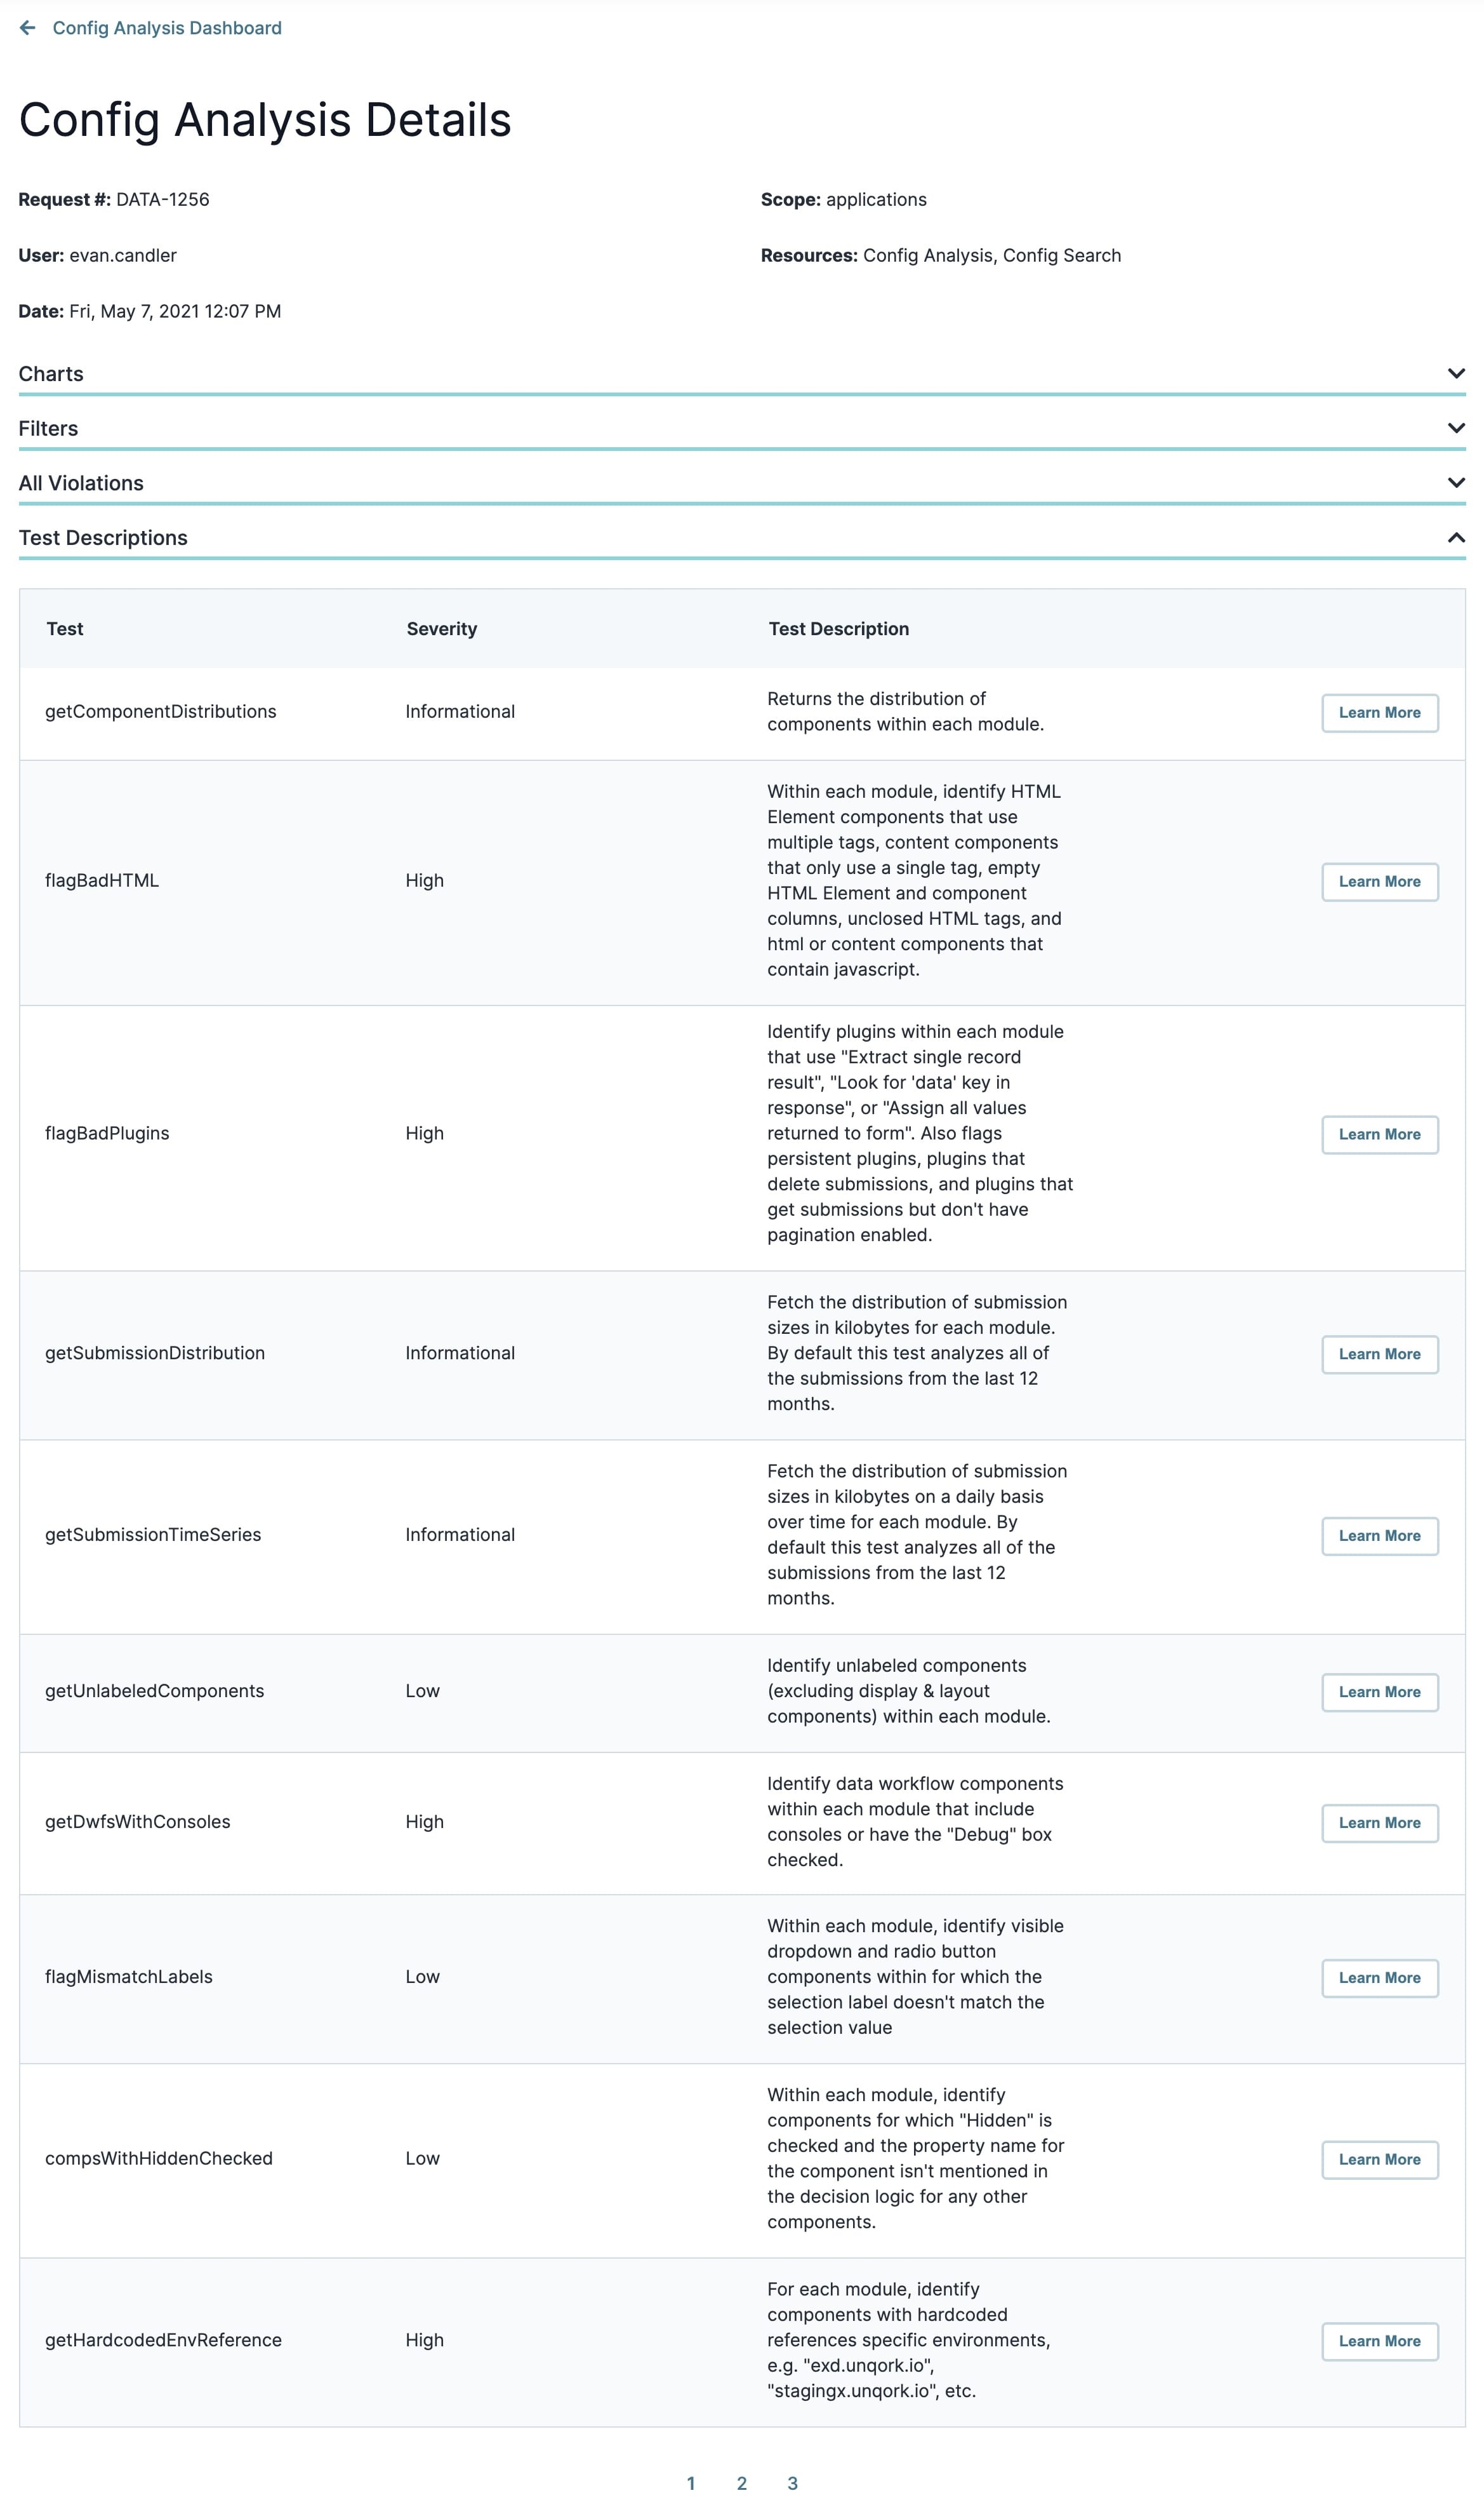The image size is (1484, 2514).
Task: Click Learn More for getUnlabeledComponents
Action: [x=1379, y=1693]
